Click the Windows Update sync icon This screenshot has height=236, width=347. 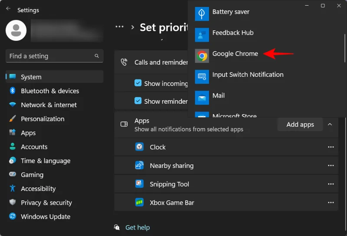[x=13, y=216]
